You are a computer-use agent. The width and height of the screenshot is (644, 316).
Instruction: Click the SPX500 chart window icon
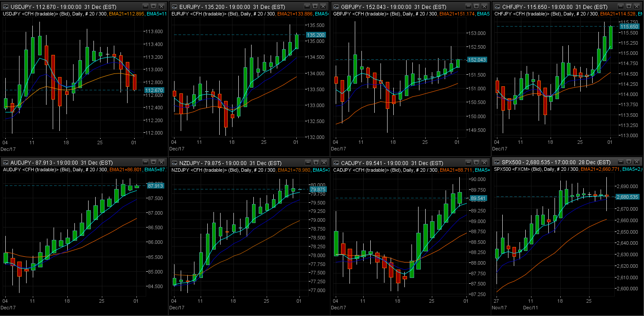pos(497,162)
